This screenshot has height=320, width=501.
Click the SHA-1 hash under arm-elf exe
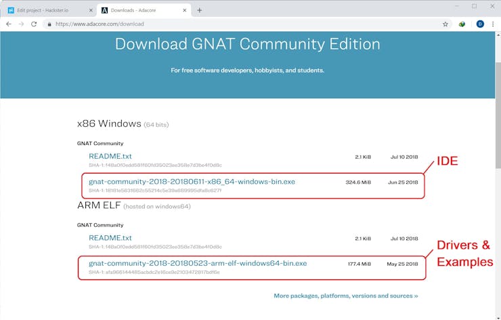[x=154, y=273]
